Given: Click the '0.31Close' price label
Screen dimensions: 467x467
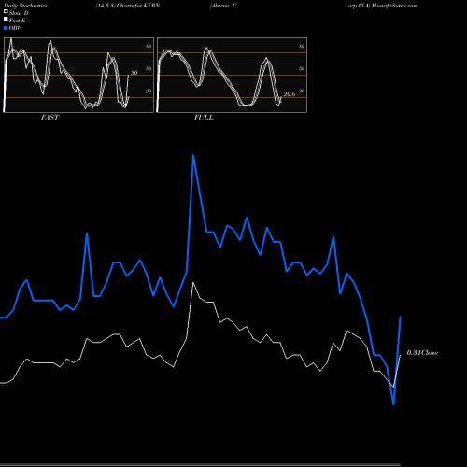Looking at the screenshot, I should coord(422,352).
